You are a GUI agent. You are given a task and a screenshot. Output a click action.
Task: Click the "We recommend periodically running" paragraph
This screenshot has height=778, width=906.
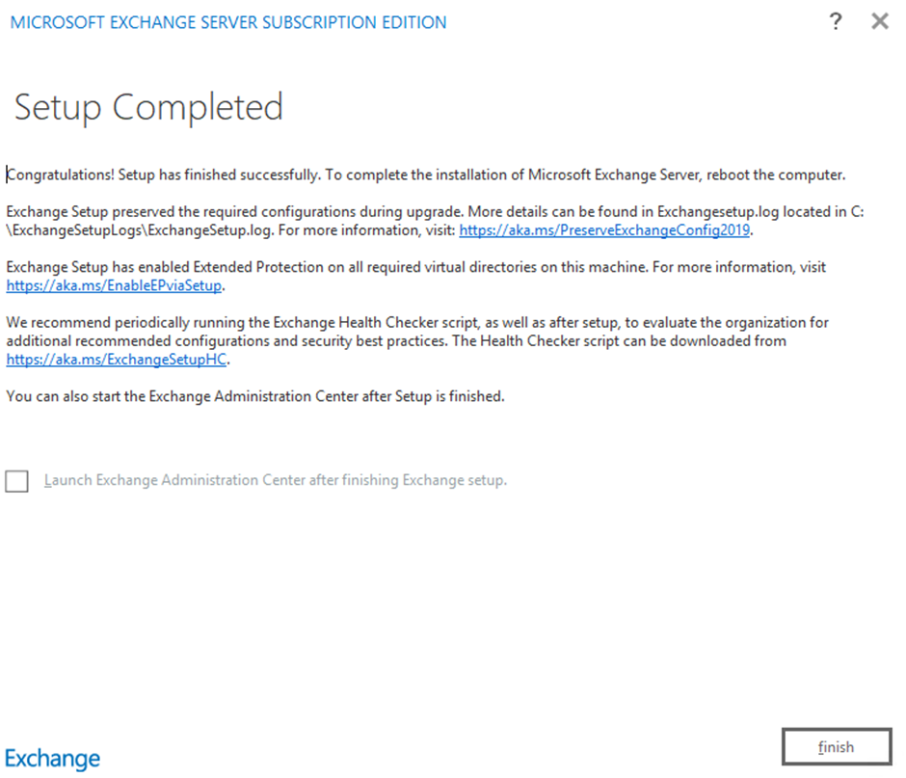click(417, 341)
